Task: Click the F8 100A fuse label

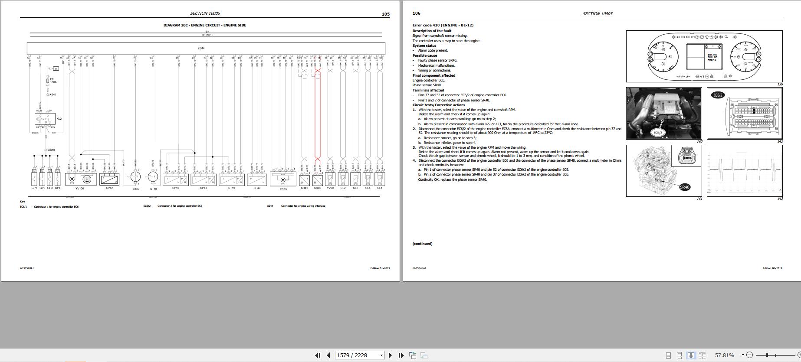Action: click(54, 81)
